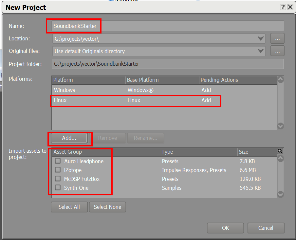The width and height of the screenshot is (296, 240).
Task: Click Select None to clear selections
Action: point(107,207)
